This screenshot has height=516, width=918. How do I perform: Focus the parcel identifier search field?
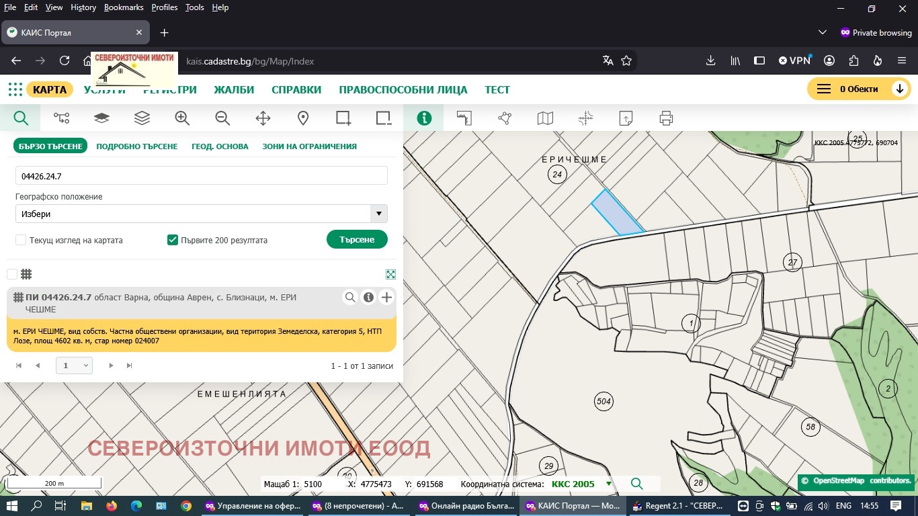(x=202, y=175)
